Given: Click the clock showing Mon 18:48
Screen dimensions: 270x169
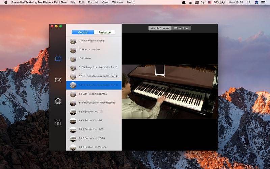Looking at the screenshot, I should pos(236,2).
